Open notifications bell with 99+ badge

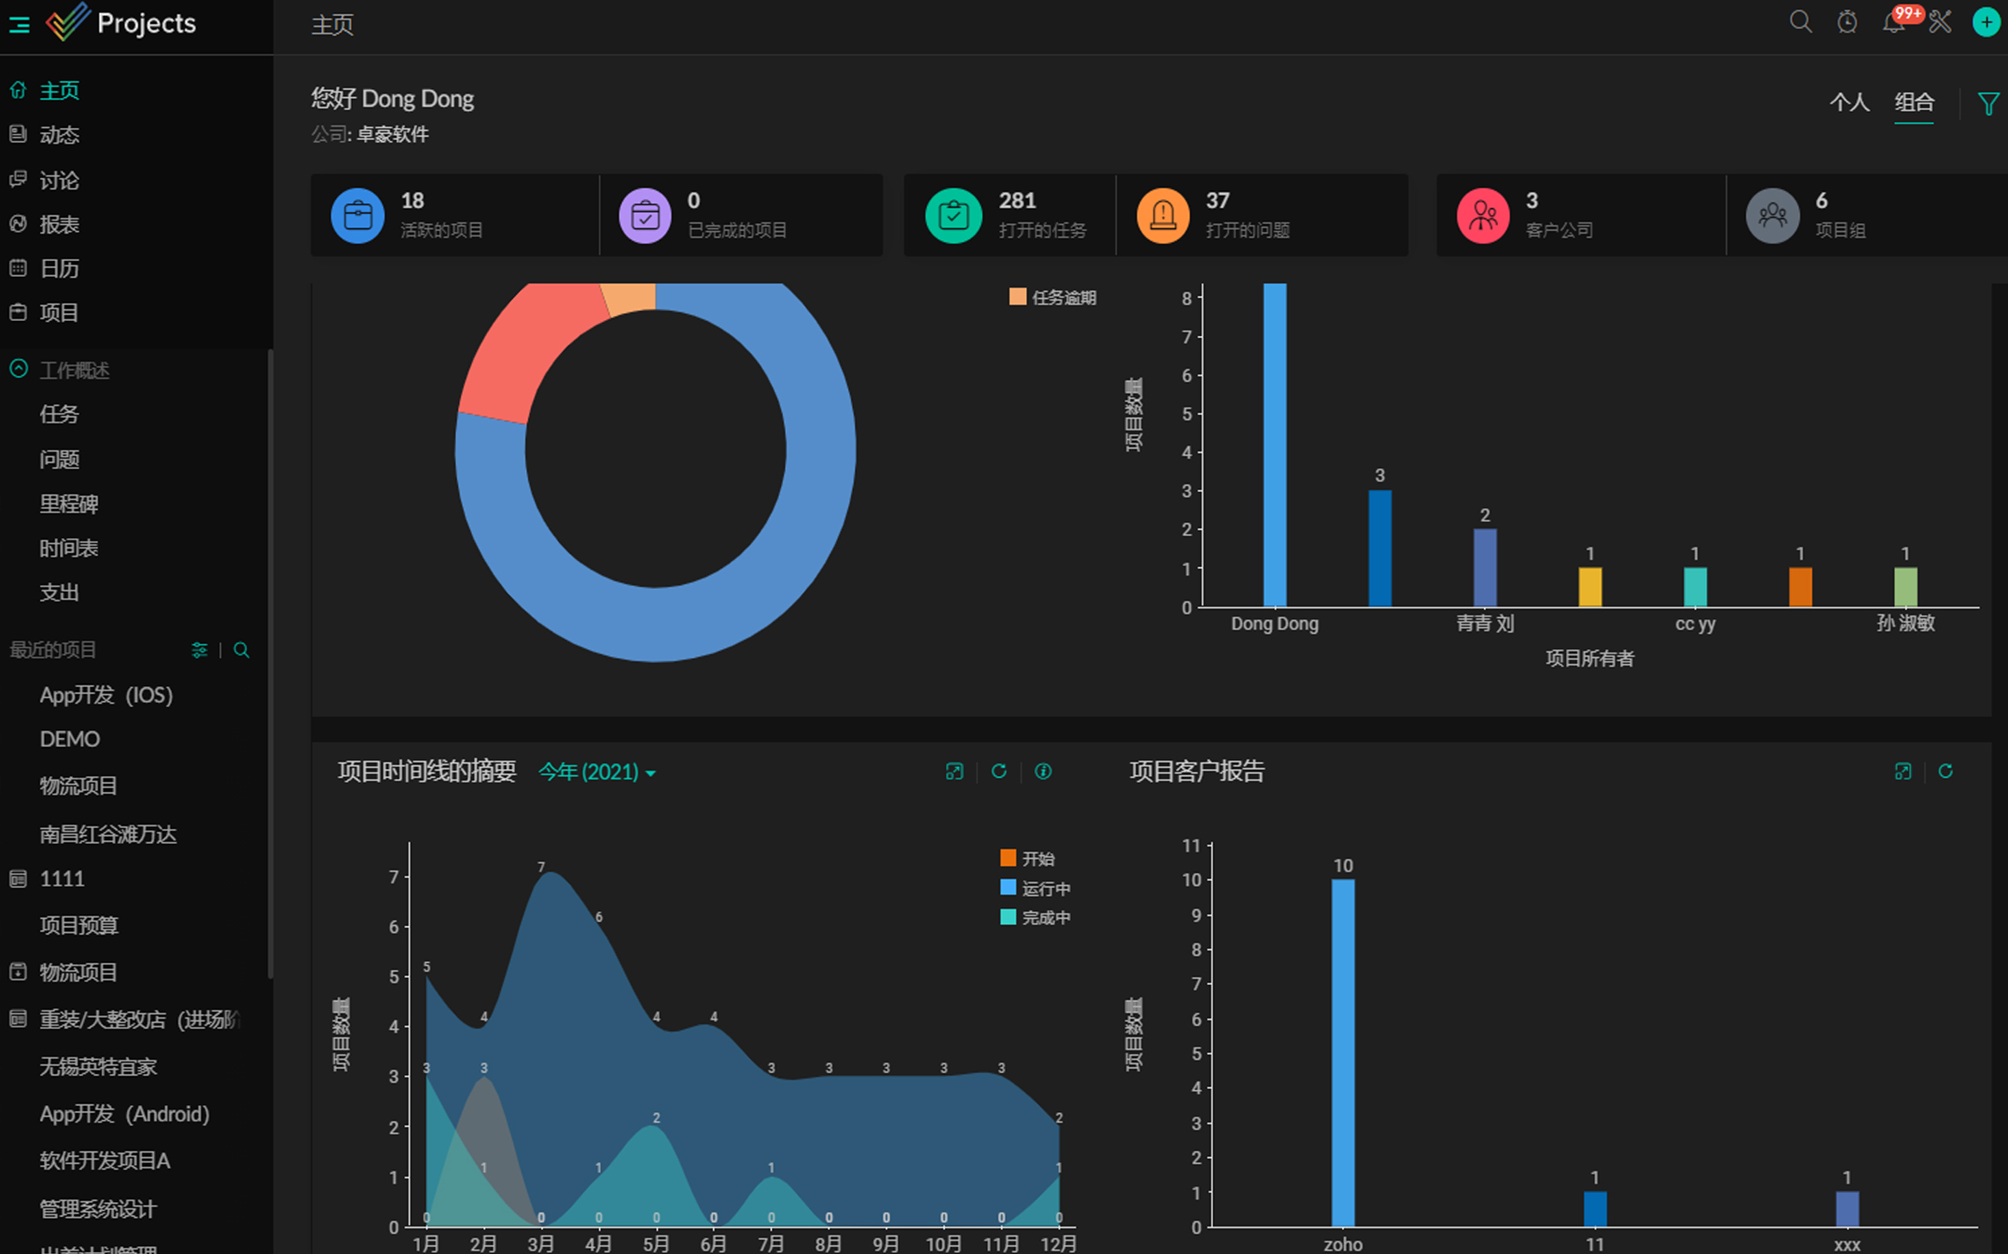click(x=1893, y=22)
